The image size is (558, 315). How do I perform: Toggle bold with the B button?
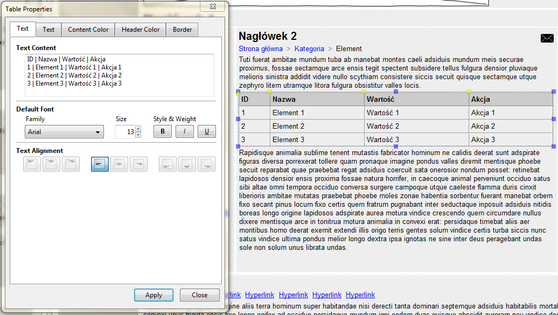click(163, 131)
